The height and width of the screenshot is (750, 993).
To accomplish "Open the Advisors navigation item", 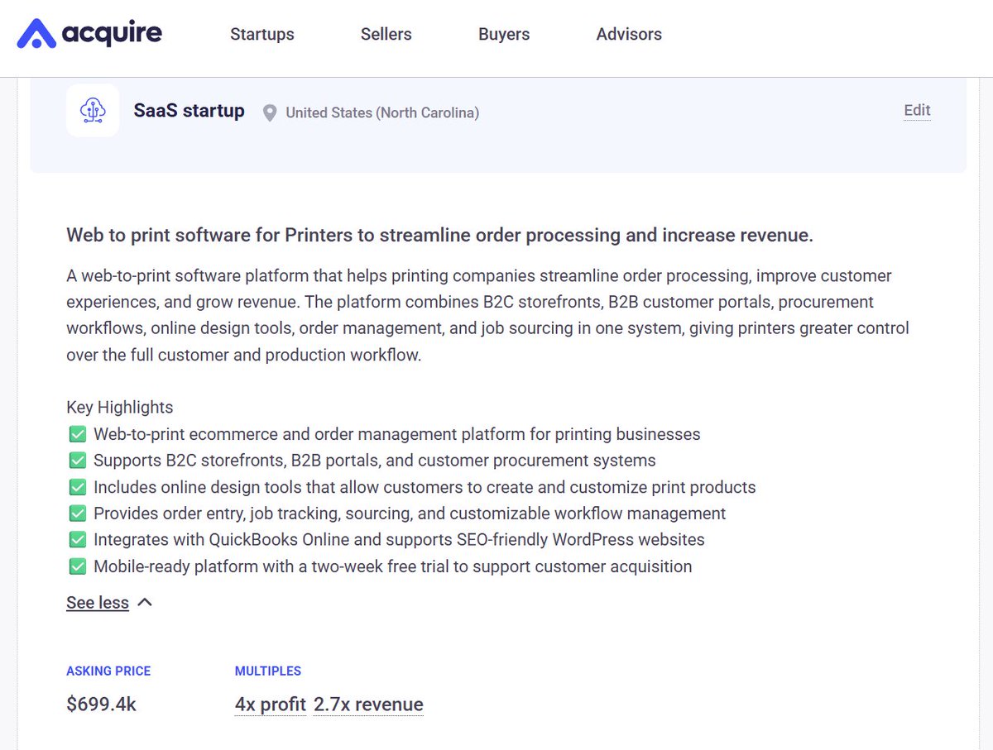I will coord(629,34).
